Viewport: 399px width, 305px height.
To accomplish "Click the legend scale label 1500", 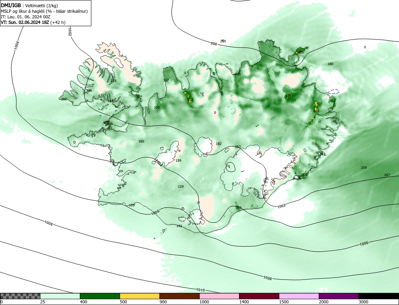I will pos(284,302).
